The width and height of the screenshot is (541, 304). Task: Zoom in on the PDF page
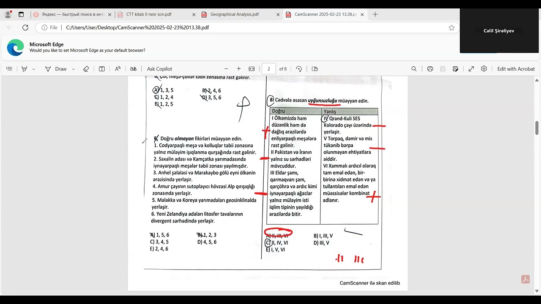pos(239,69)
